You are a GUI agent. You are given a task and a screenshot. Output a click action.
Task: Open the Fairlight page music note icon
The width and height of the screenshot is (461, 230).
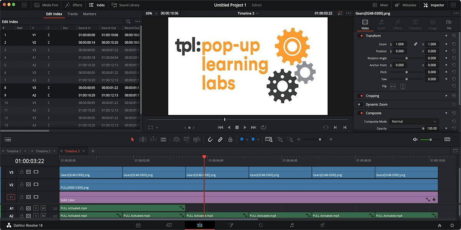coord(292,225)
